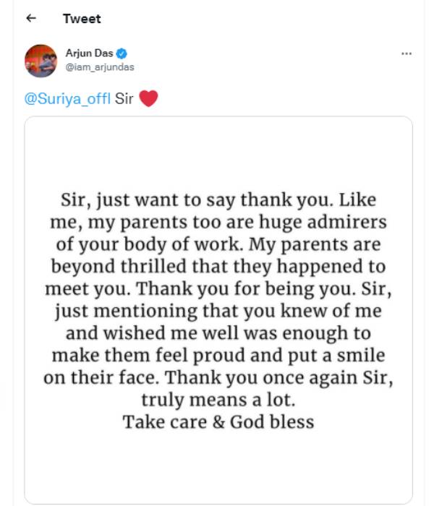Click the "truly means a lot." line
Viewport: 434px width, 506px height.
218,399
